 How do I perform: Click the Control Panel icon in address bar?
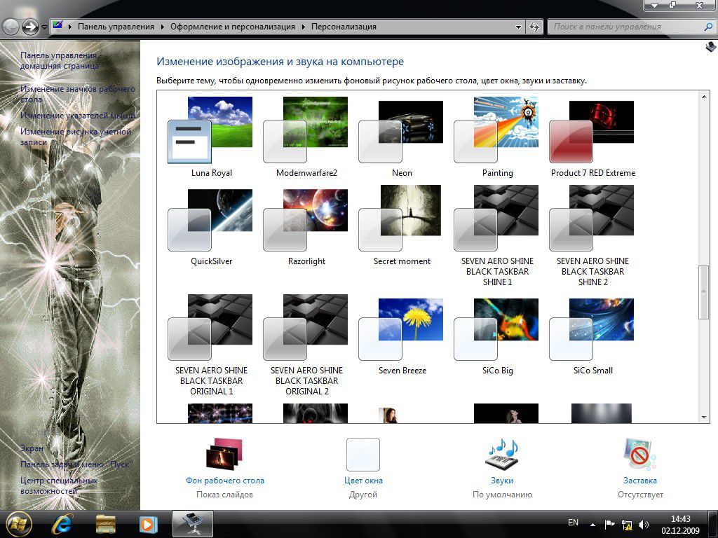[57, 26]
